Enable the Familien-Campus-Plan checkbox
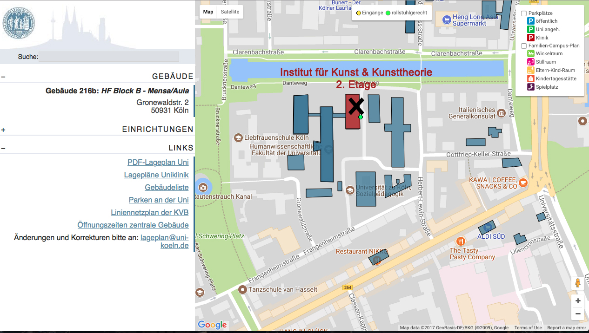The height and width of the screenshot is (333, 589). pos(524,46)
